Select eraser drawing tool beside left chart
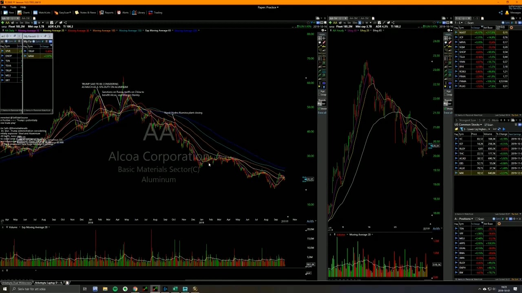The width and height of the screenshot is (522, 293). tap(324, 42)
